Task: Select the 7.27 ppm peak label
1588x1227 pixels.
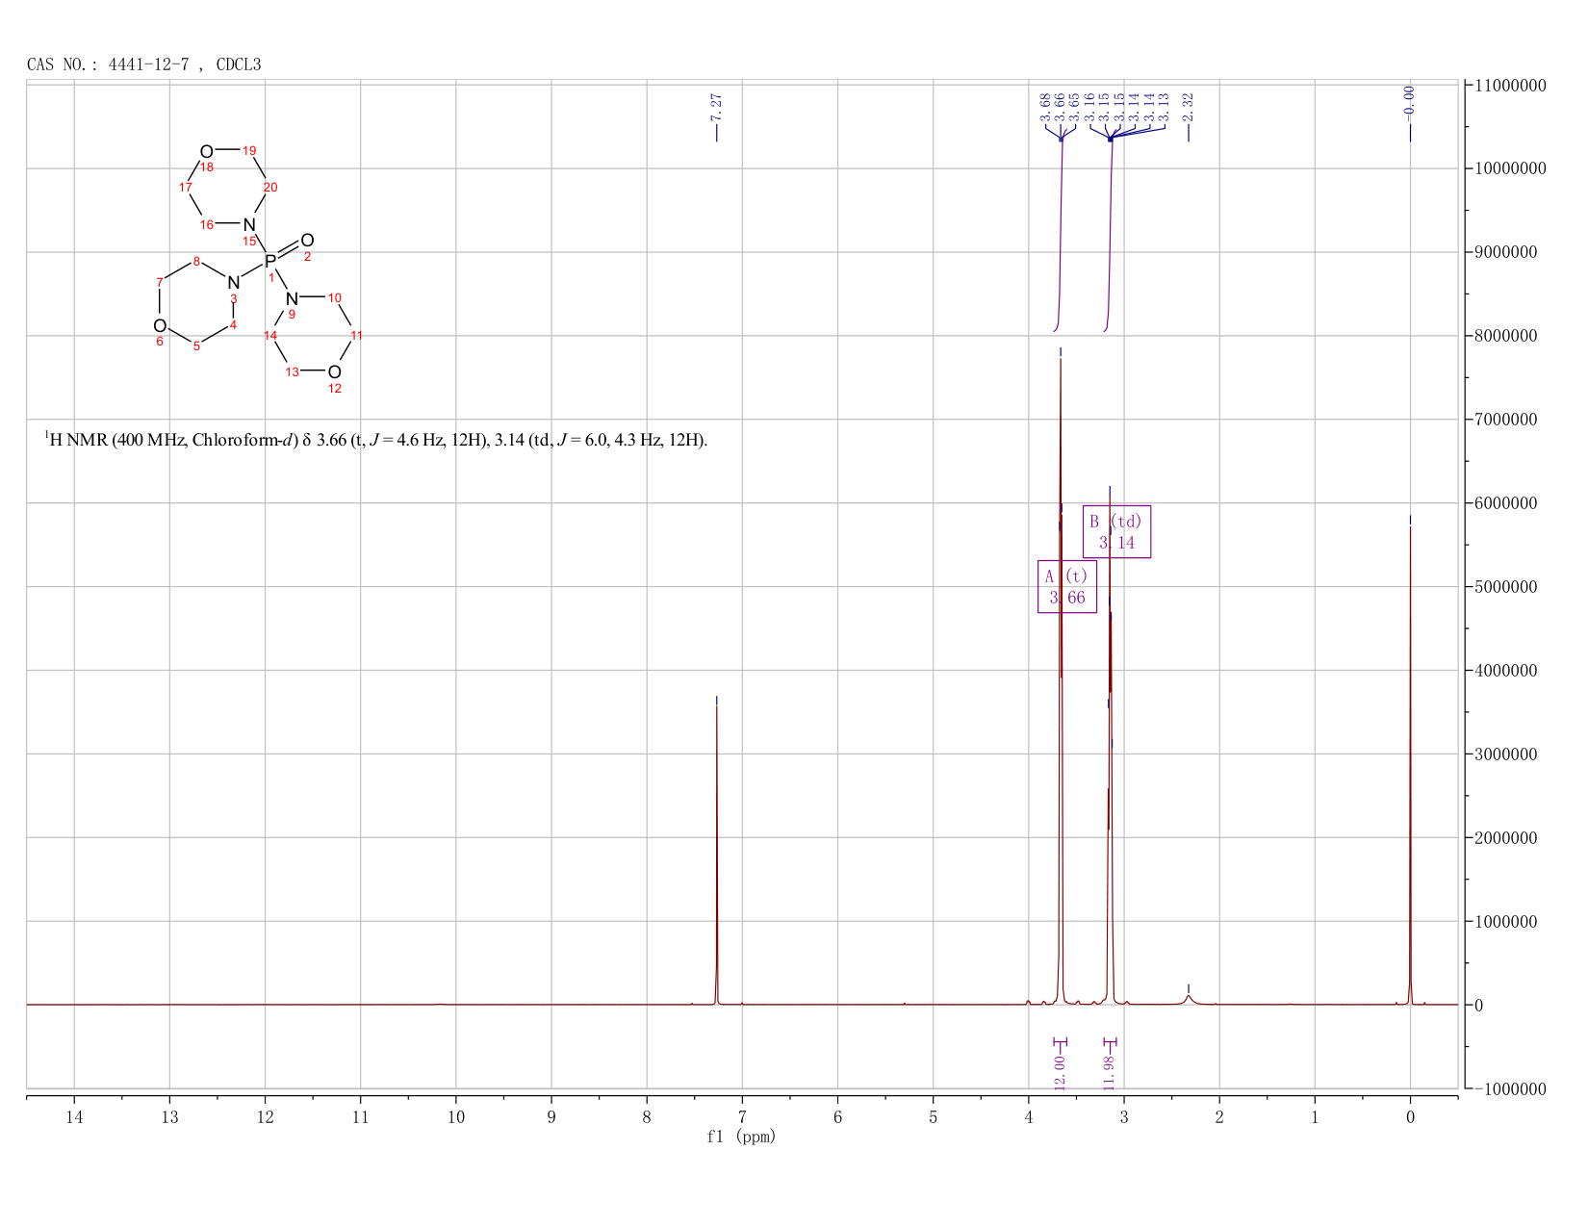Action: click(716, 108)
